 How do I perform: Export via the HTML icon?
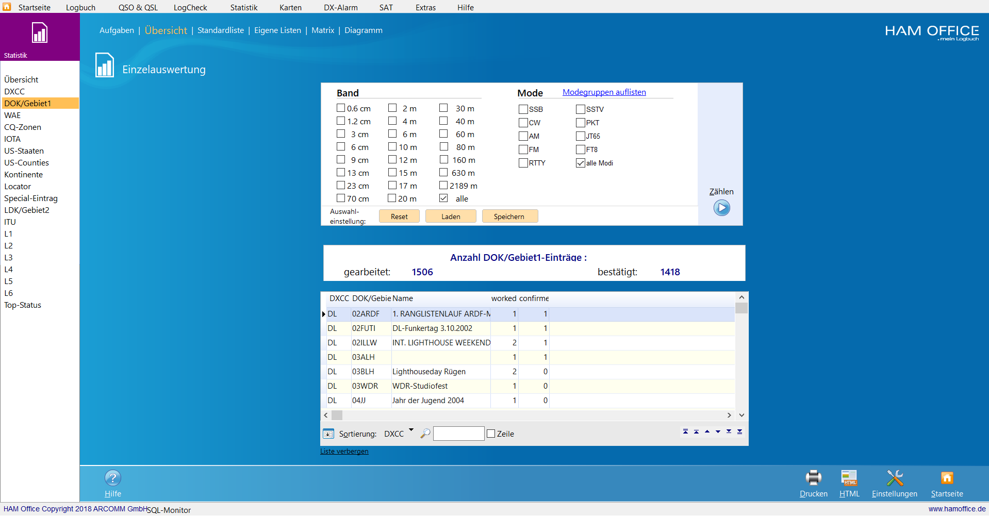tap(849, 478)
